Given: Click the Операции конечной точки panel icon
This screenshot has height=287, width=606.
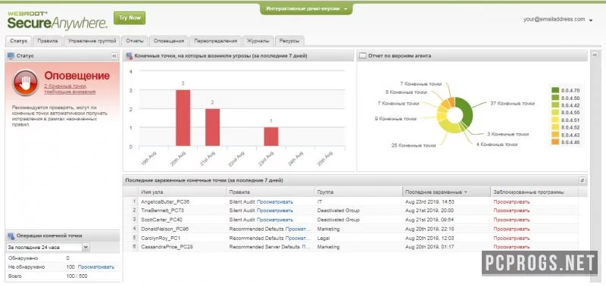Looking at the screenshot, I should (x=11, y=236).
